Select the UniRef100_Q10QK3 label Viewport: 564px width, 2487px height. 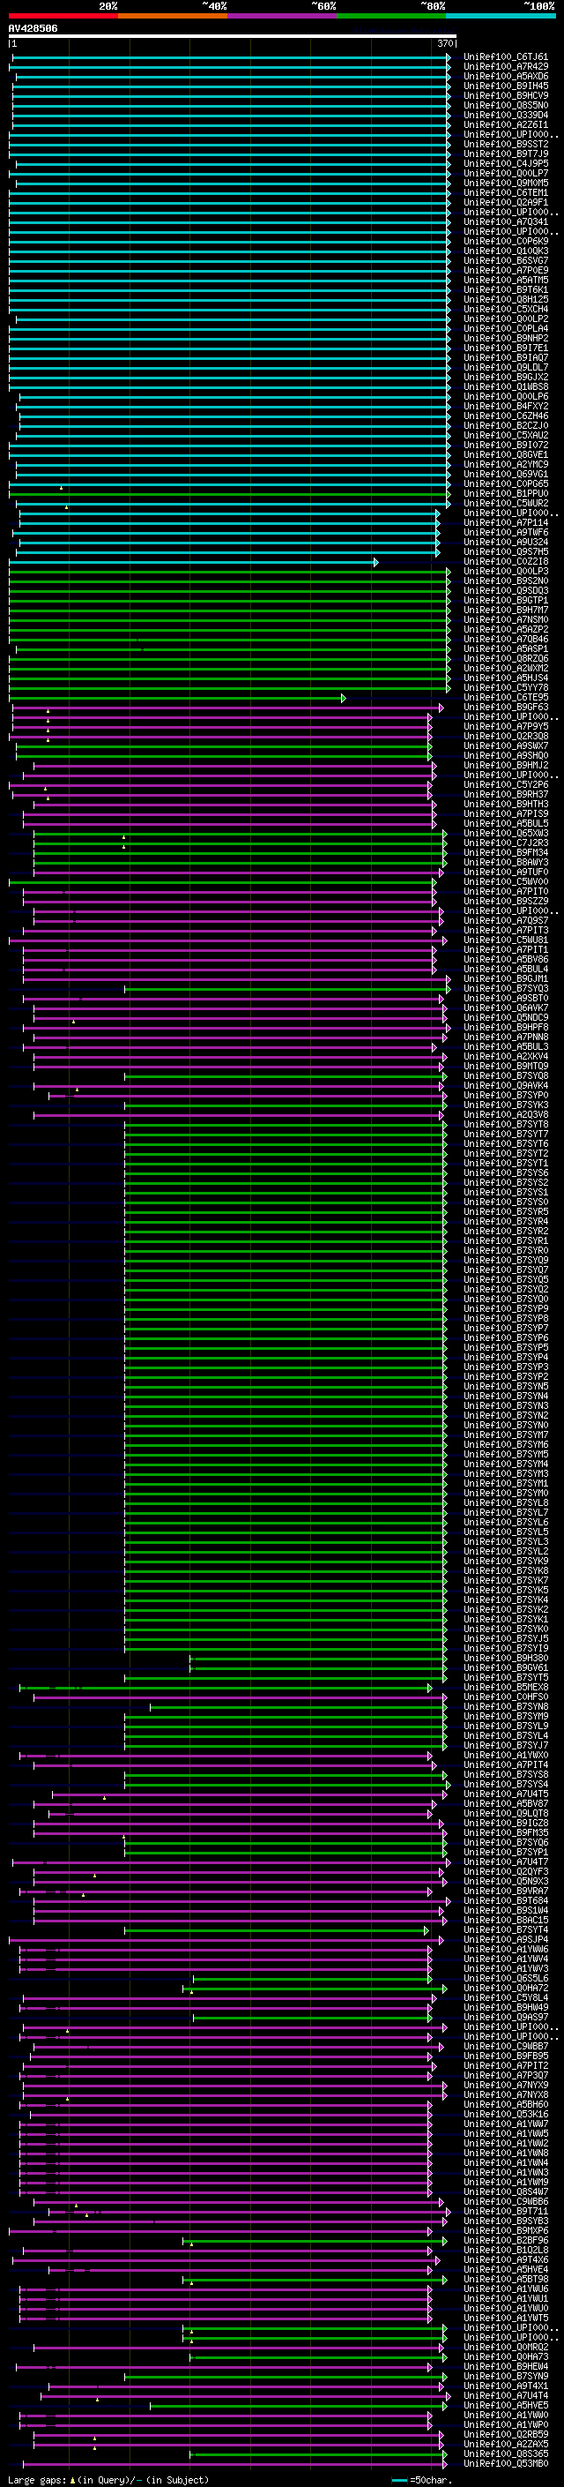tap(506, 251)
